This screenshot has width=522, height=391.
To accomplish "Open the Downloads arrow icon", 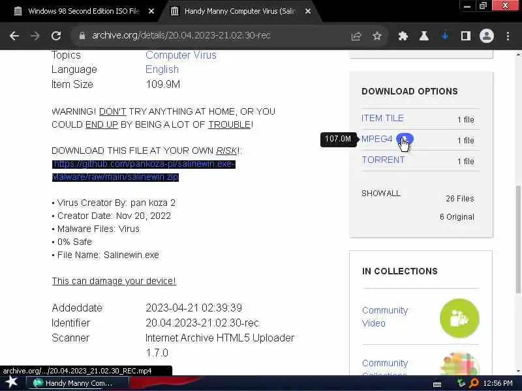I will 445,36.
